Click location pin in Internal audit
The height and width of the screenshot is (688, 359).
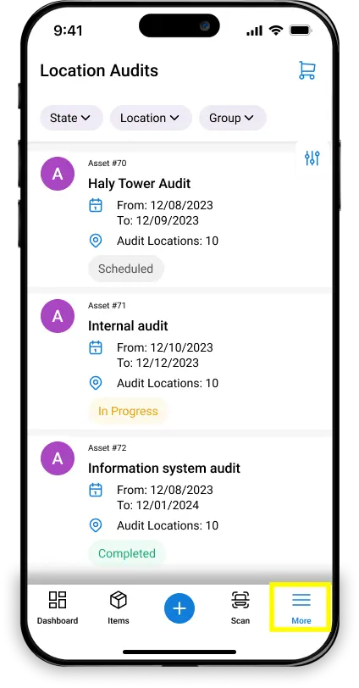[96, 383]
